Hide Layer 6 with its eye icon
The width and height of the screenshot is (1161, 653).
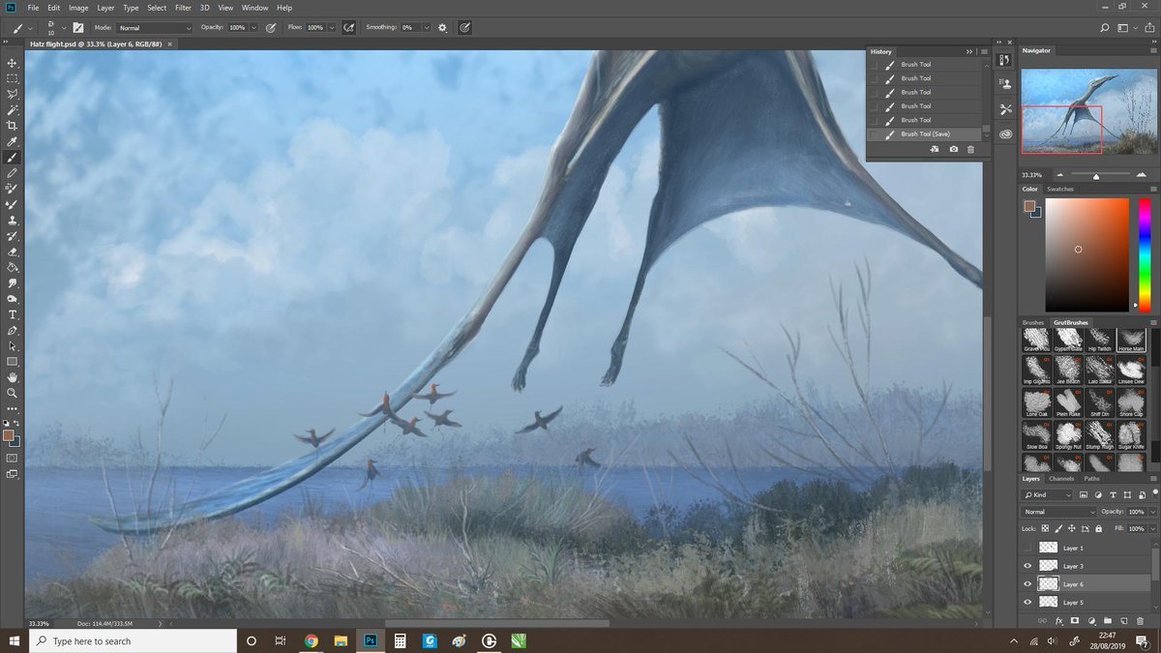tap(1027, 584)
